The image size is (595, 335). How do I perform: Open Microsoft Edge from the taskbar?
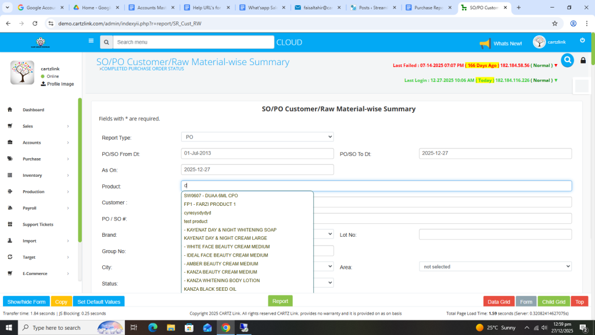[x=153, y=327]
